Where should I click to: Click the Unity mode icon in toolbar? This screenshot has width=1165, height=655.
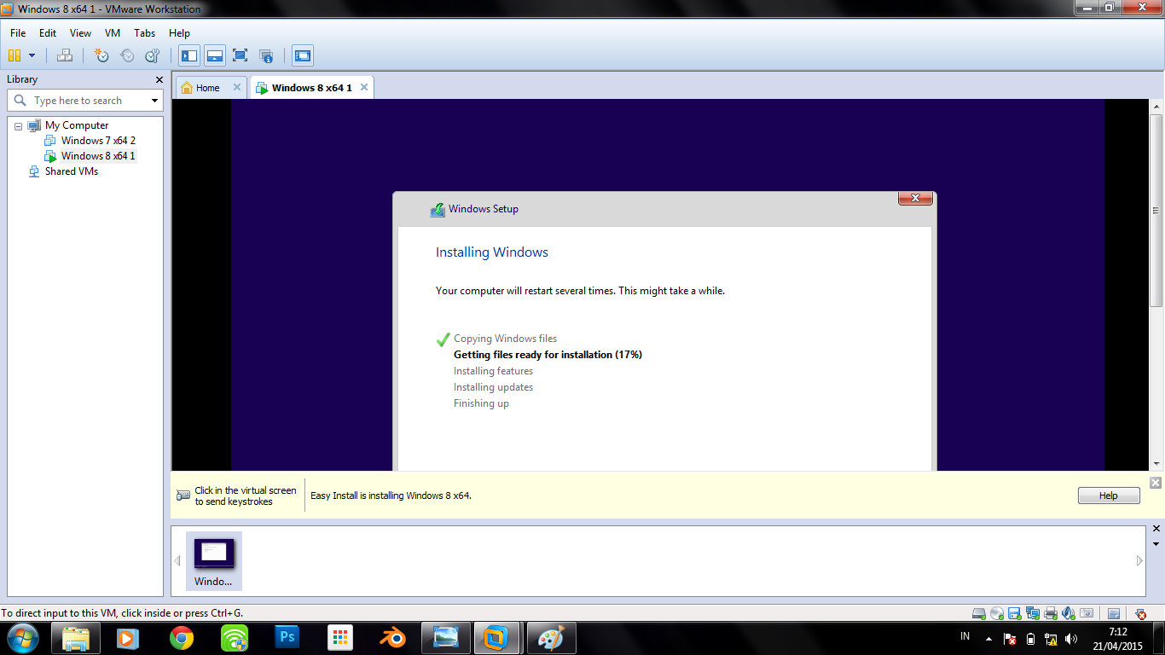[x=266, y=55]
